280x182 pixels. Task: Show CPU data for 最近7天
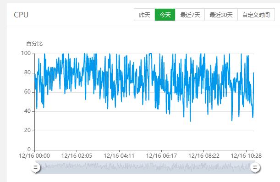(x=190, y=15)
